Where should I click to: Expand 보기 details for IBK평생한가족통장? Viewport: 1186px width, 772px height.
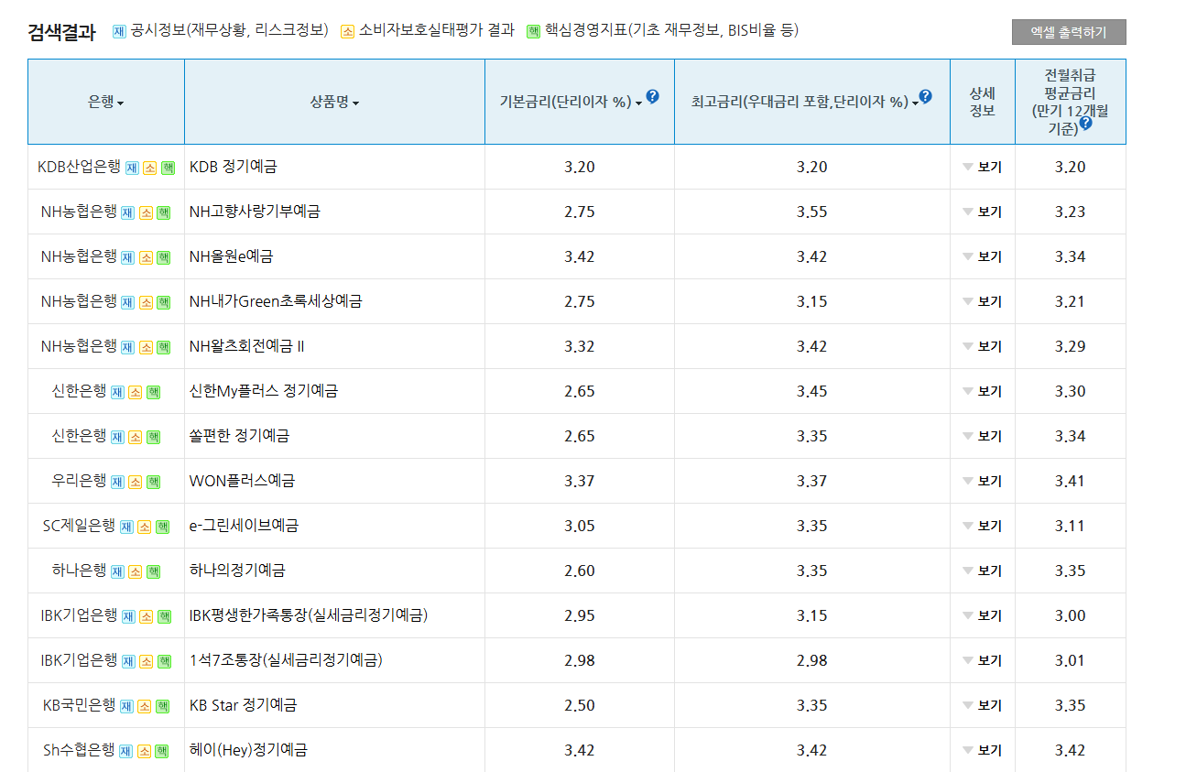[x=983, y=616]
